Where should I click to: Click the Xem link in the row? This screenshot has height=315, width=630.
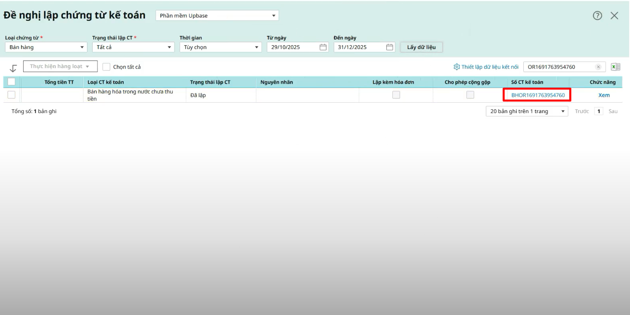pyautogui.click(x=604, y=95)
